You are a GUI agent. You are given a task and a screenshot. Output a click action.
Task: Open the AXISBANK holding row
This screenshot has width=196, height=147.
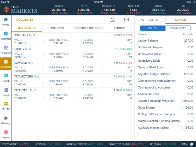point(73,39)
